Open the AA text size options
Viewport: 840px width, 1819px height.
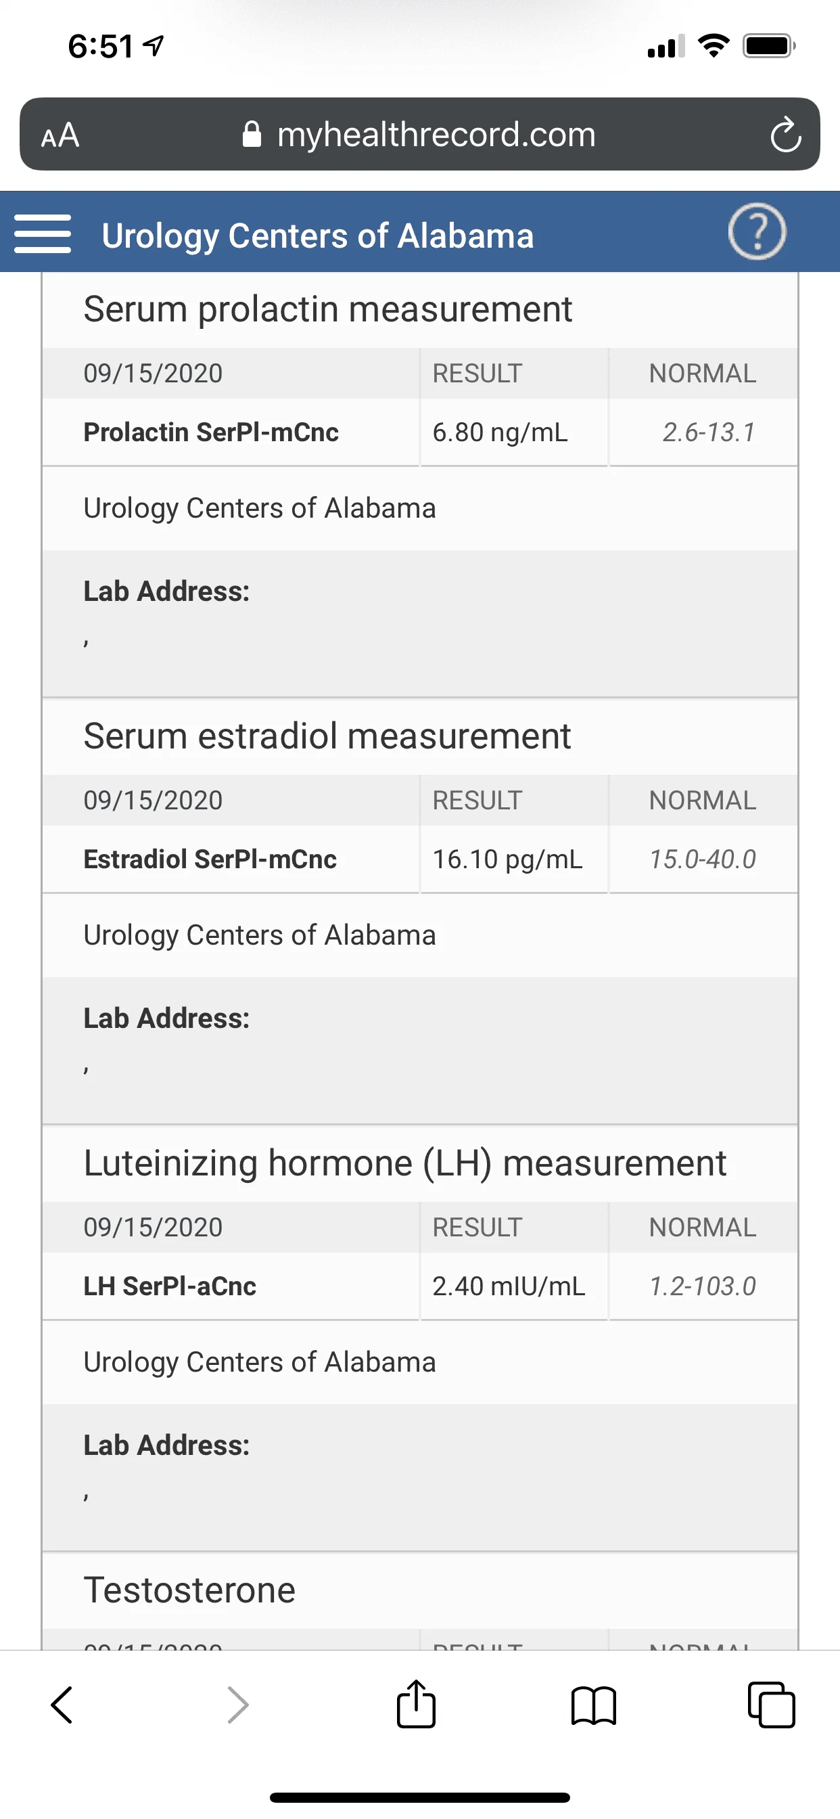coord(60,135)
